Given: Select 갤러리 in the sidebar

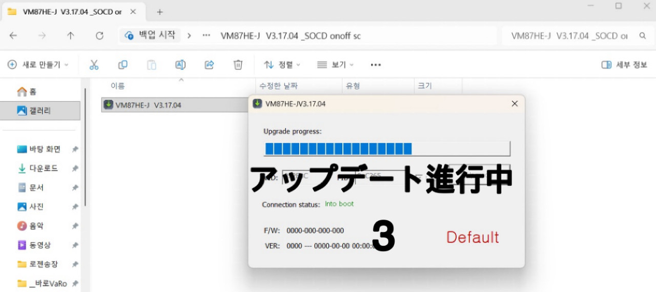Looking at the screenshot, I should coord(40,110).
